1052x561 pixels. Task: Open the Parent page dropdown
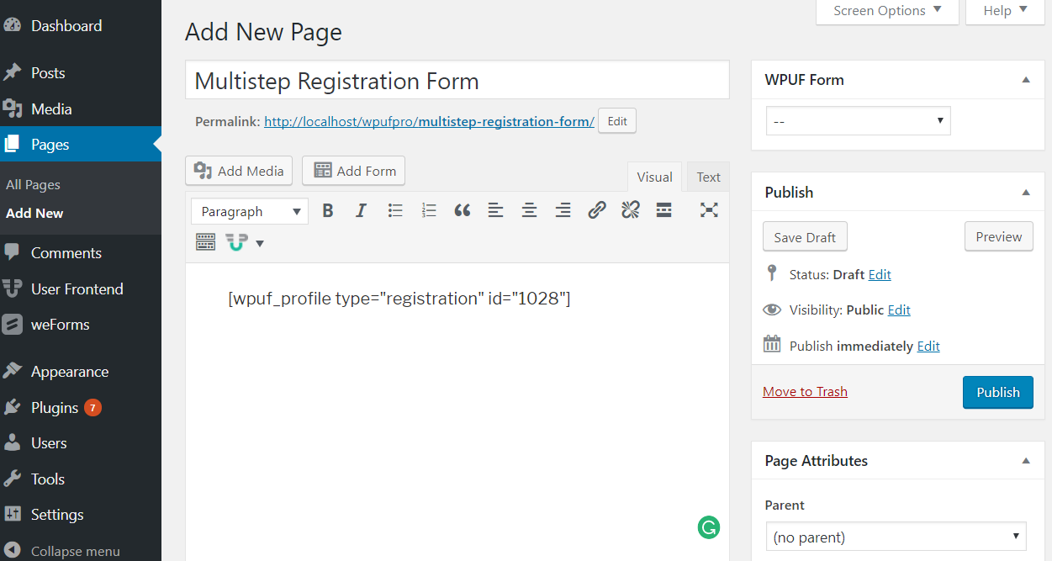pos(896,537)
